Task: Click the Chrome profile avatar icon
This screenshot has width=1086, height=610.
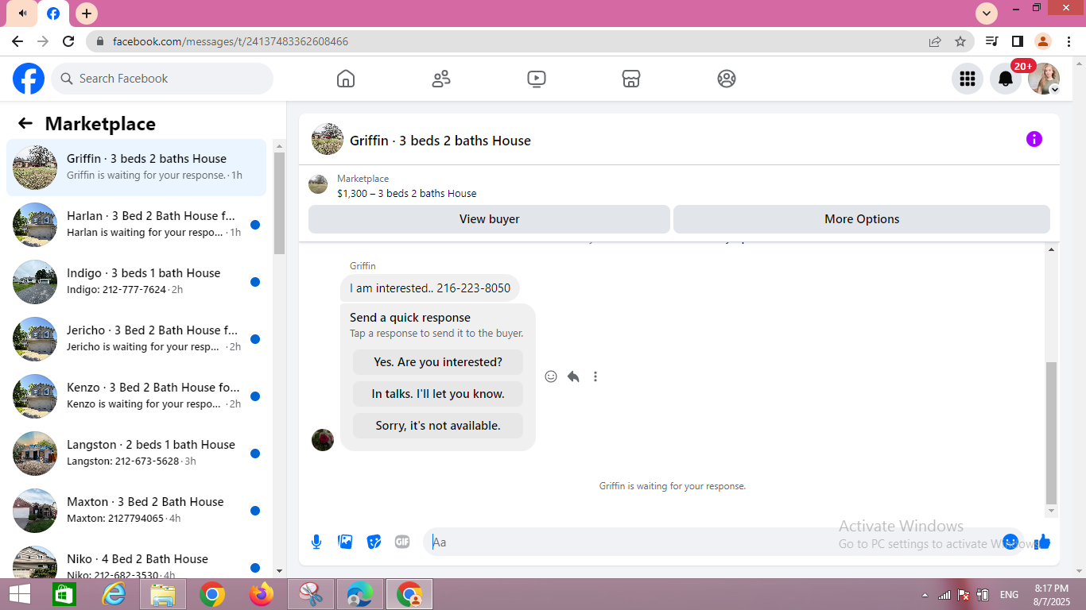Action: click(x=1043, y=41)
